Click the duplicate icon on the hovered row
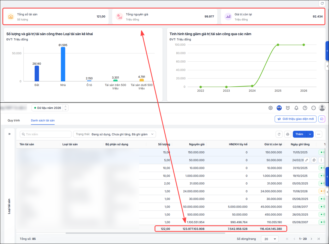This screenshot has height=244, width=329. (x=314, y=160)
